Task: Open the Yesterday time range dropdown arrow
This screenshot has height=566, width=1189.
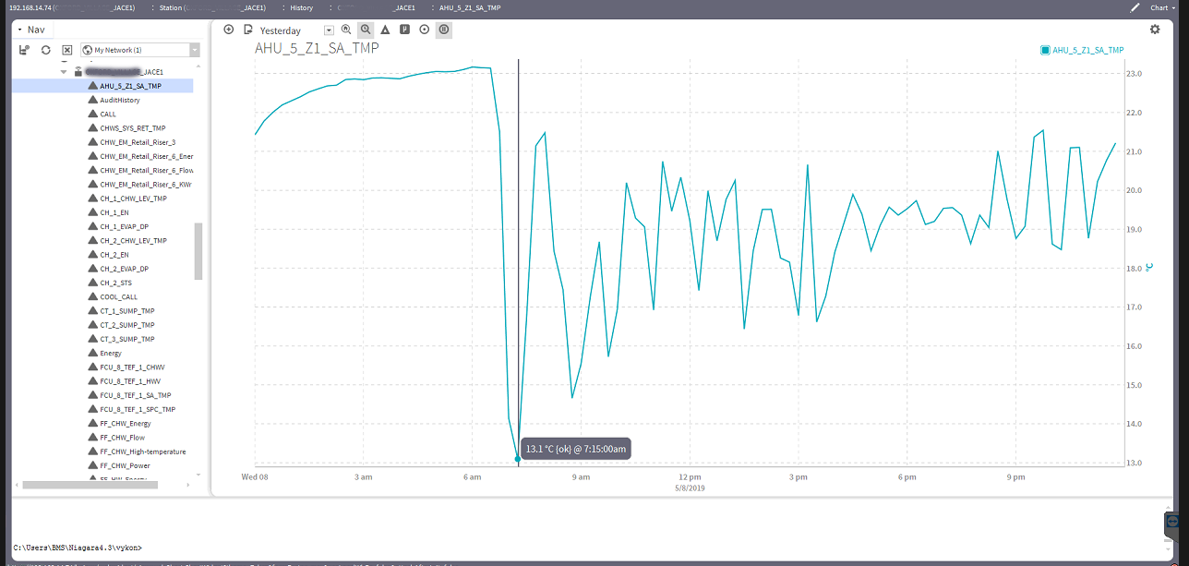Action: [x=329, y=30]
